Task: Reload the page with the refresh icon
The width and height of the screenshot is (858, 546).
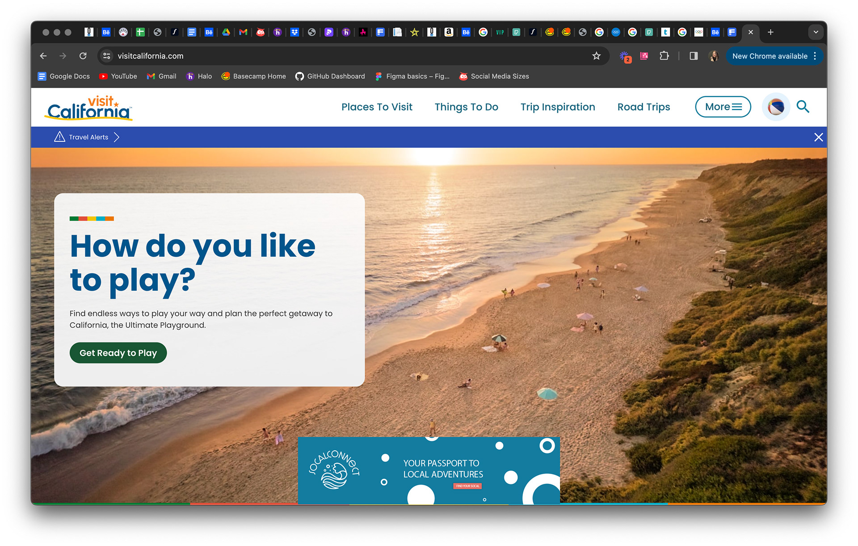Action: coord(83,56)
